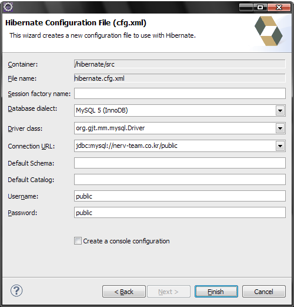This screenshot has height=307, width=294.
Task: Click the Connection URL label
Action: (31, 146)
